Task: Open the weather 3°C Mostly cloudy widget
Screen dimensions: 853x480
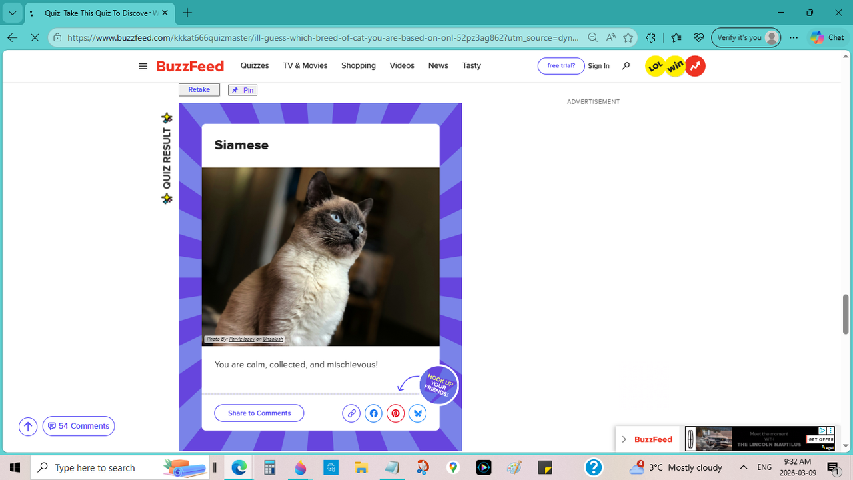Action: [676, 467]
